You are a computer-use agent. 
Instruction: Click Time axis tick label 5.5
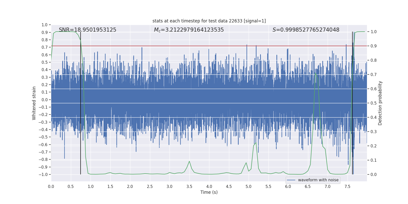(269, 187)
